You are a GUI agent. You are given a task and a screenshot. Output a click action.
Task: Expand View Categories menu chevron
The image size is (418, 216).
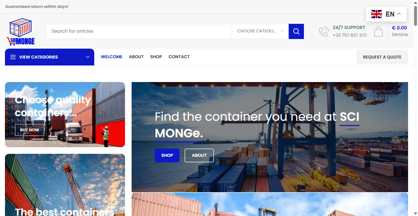point(88,57)
